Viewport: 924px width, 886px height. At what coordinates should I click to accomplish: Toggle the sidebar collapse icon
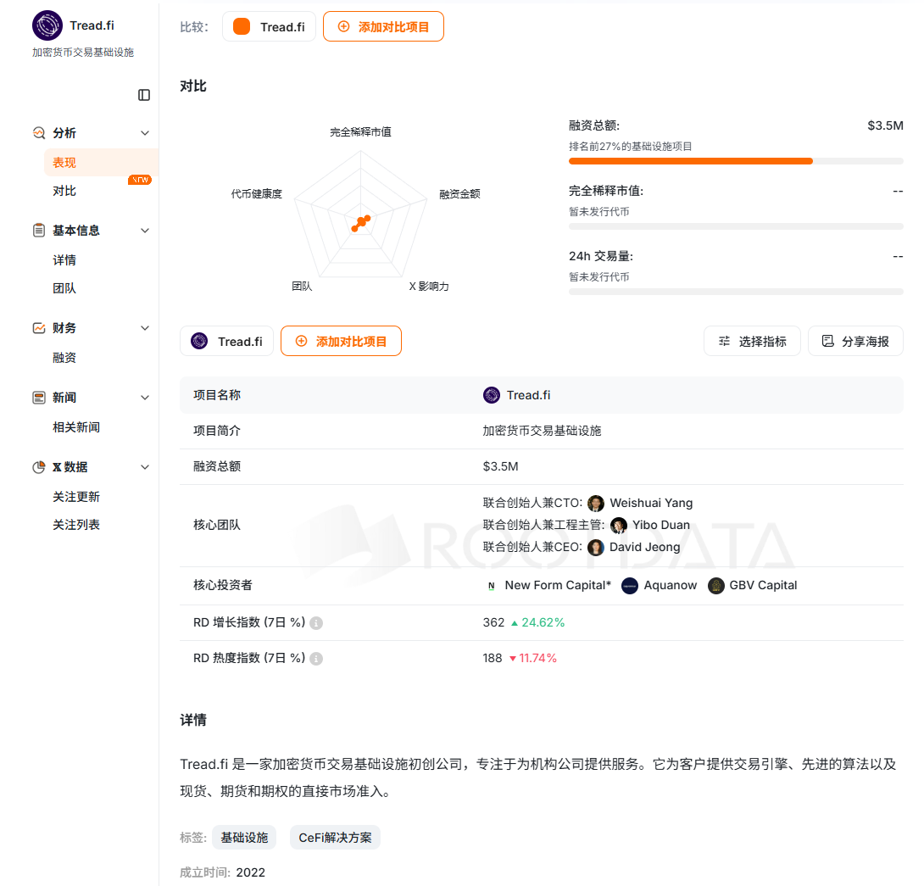144,95
